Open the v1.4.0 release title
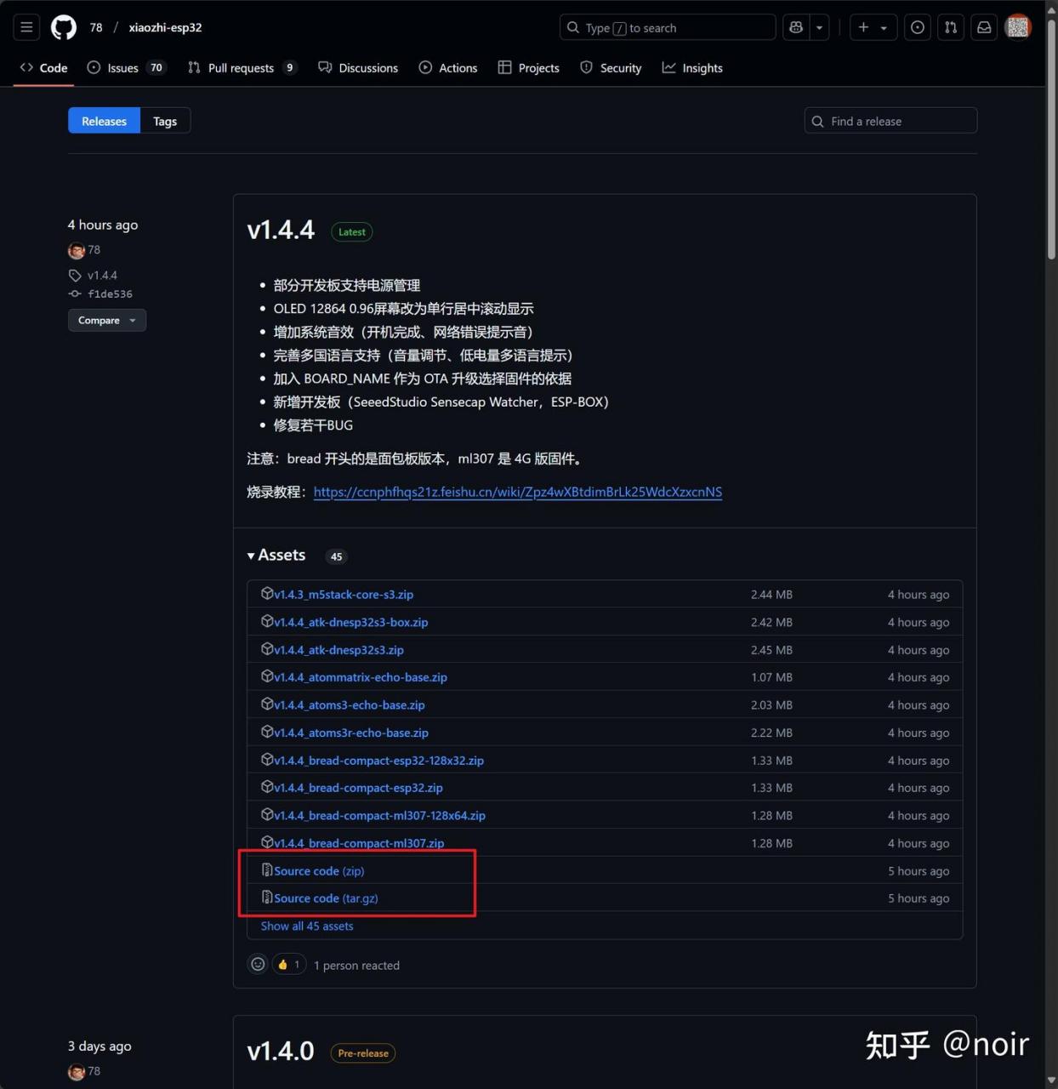The image size is (1058, 1089). [281, 1052]
